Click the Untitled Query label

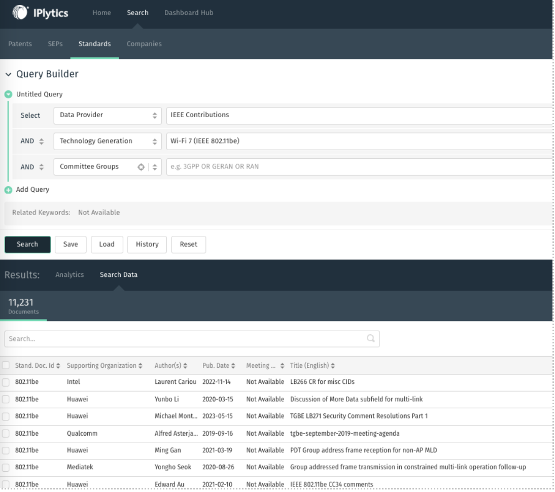(x=39, y=94)
